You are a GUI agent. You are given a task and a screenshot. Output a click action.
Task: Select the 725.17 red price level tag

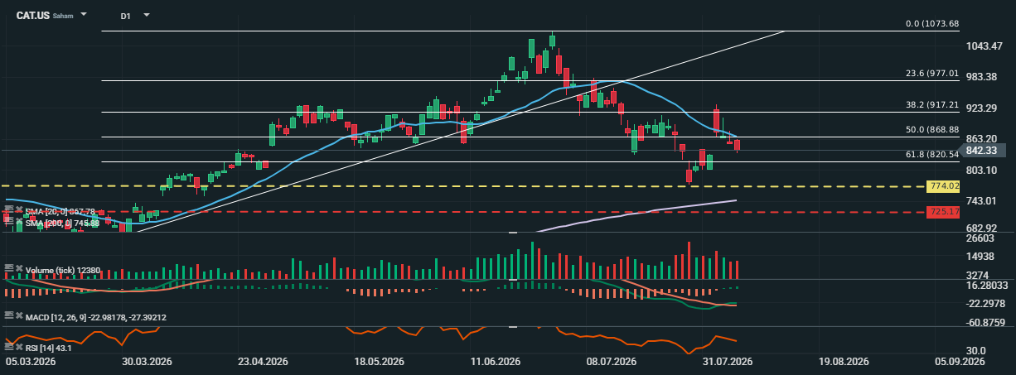944,213
